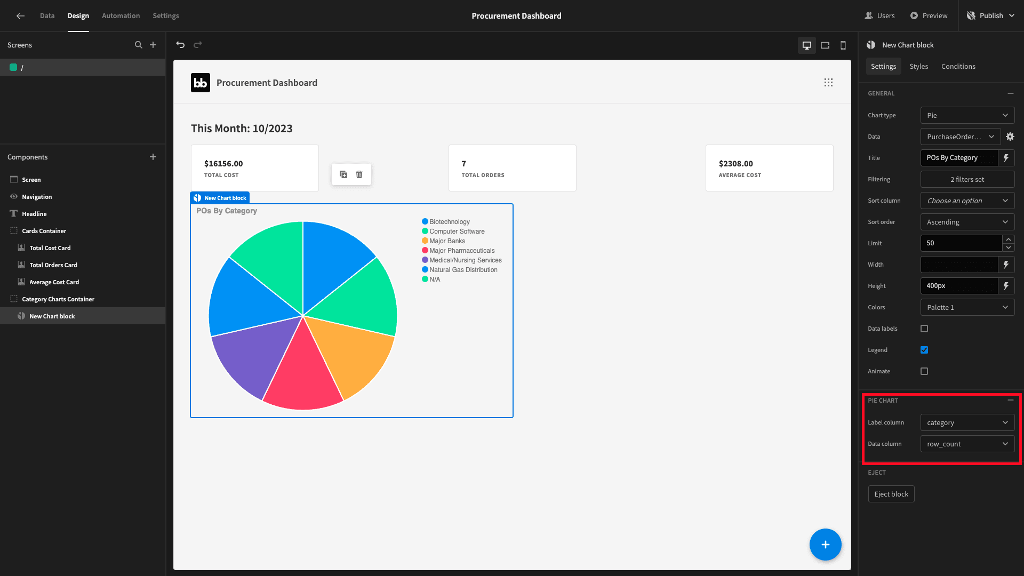The image size is (1024, 576).
Task: Click the Users button
Action: pyautogui.click(x=880, y=16)
